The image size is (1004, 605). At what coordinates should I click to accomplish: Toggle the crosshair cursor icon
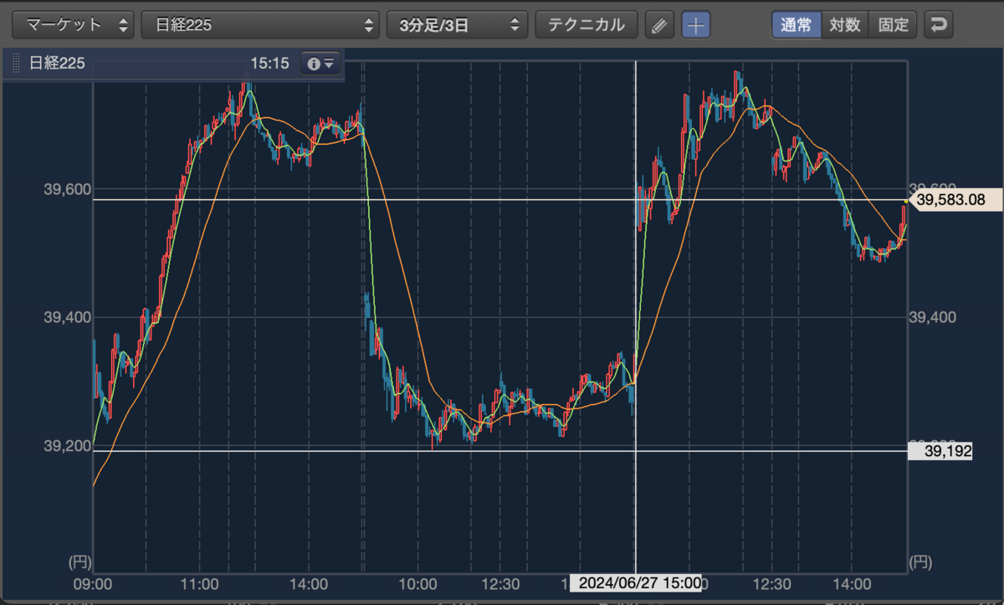click(695, 25)
